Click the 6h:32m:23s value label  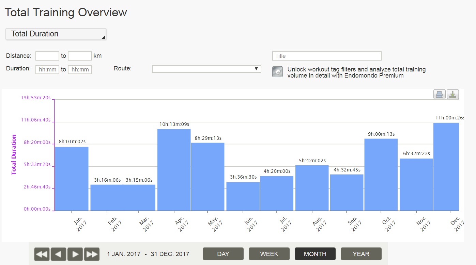point(416,153)
